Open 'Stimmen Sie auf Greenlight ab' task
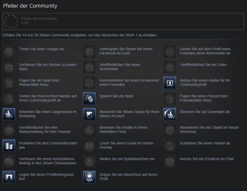 (205, 112)
